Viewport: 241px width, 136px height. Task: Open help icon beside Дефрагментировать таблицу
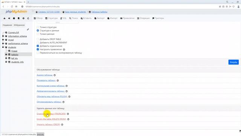tap(67, 91)
